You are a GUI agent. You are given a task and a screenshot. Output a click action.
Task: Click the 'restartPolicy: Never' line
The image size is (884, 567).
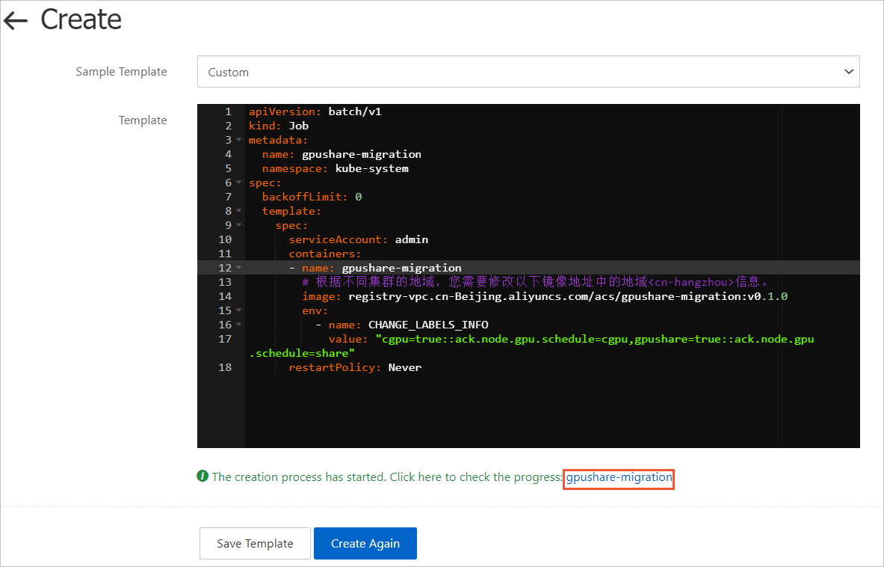point(355,367)
